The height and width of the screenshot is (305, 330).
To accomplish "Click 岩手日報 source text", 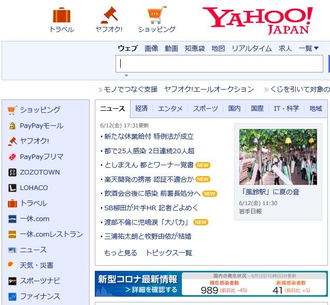I will [x=250, y=211].
